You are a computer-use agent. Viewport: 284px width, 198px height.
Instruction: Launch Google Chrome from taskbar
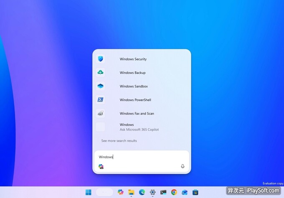tap(174, 192)
